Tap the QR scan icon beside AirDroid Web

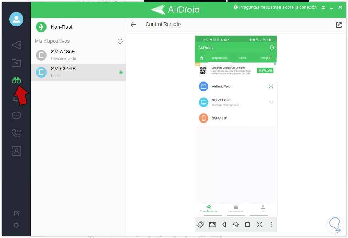point(271,86)
